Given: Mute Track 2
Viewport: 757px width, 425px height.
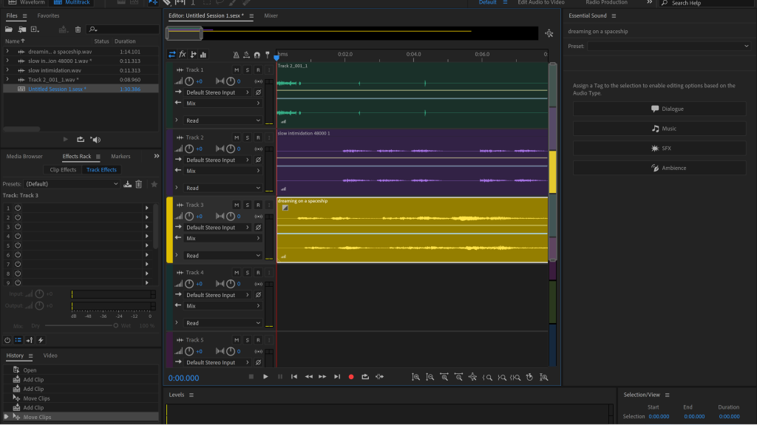Looking at the screenshot, I should [237, 137].
